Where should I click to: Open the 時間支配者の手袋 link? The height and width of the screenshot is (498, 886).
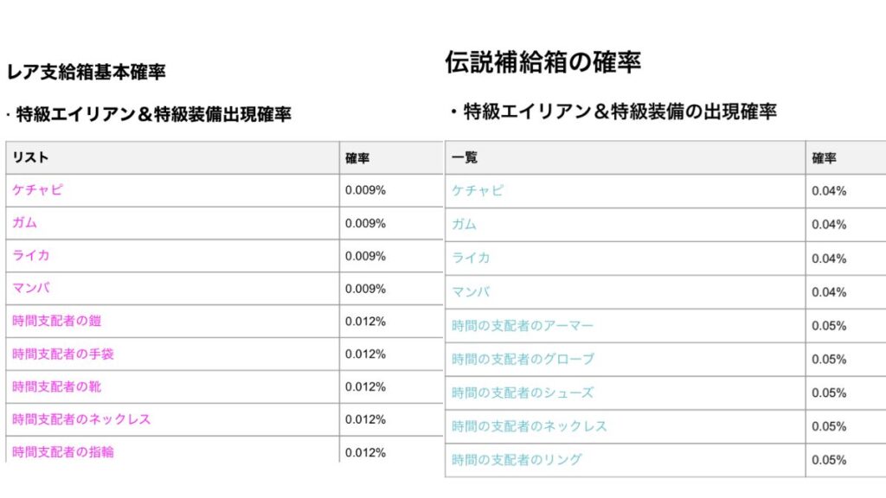click(62, 354)
